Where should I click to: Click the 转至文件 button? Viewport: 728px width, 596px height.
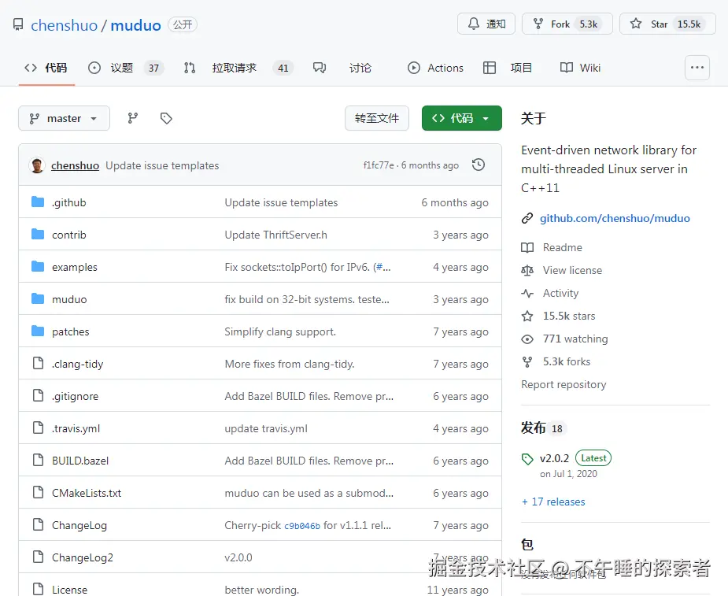tap(376, 118)
